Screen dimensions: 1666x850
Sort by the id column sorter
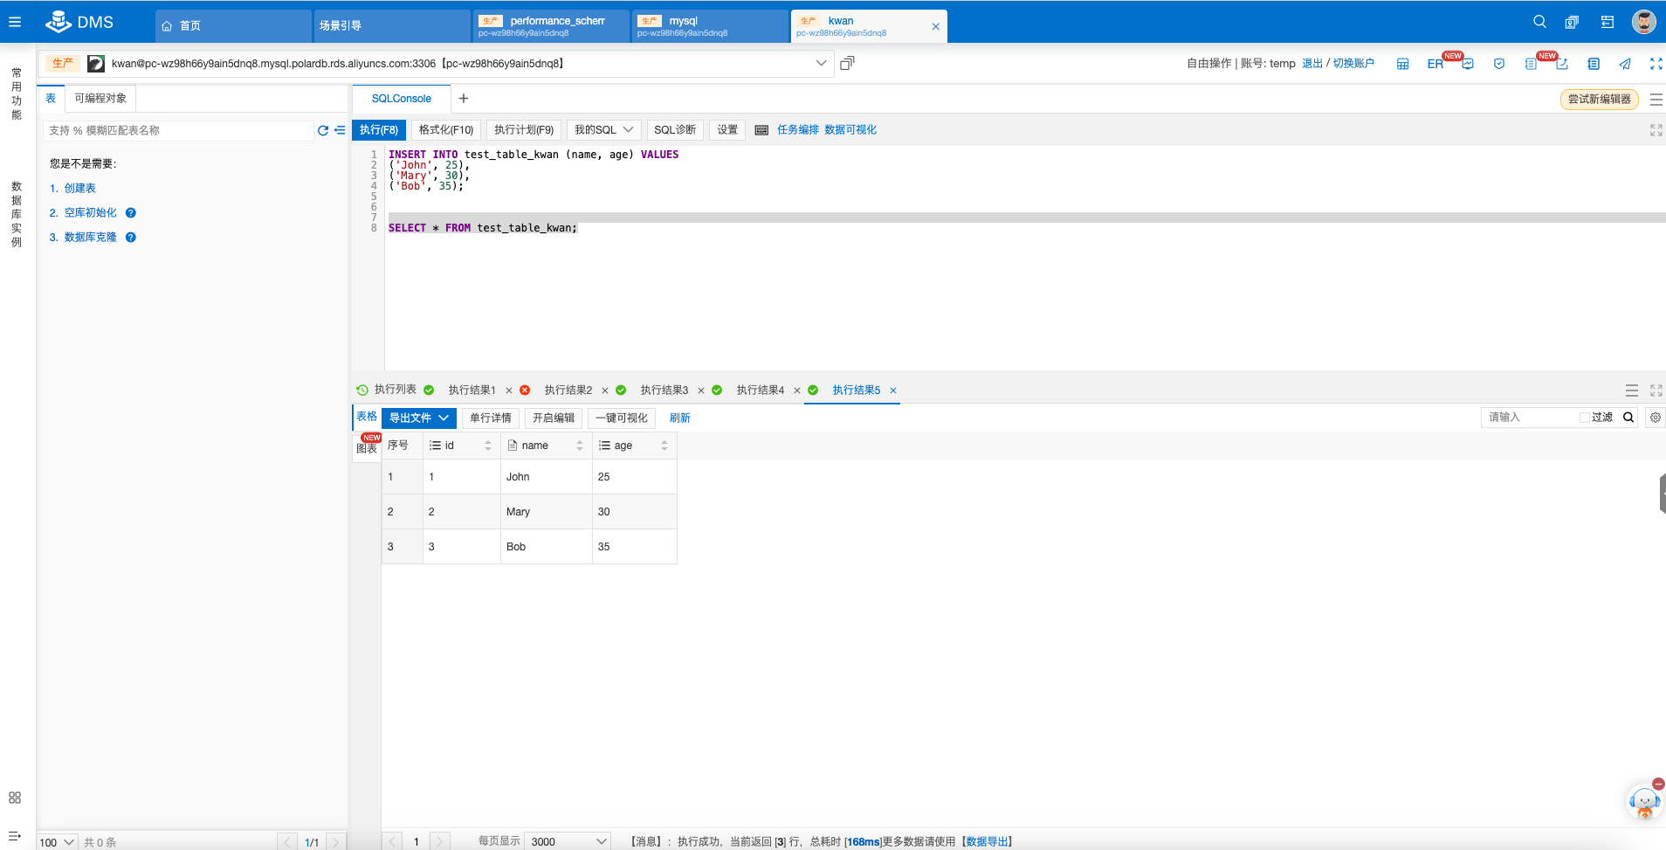(x=488, y=446)
